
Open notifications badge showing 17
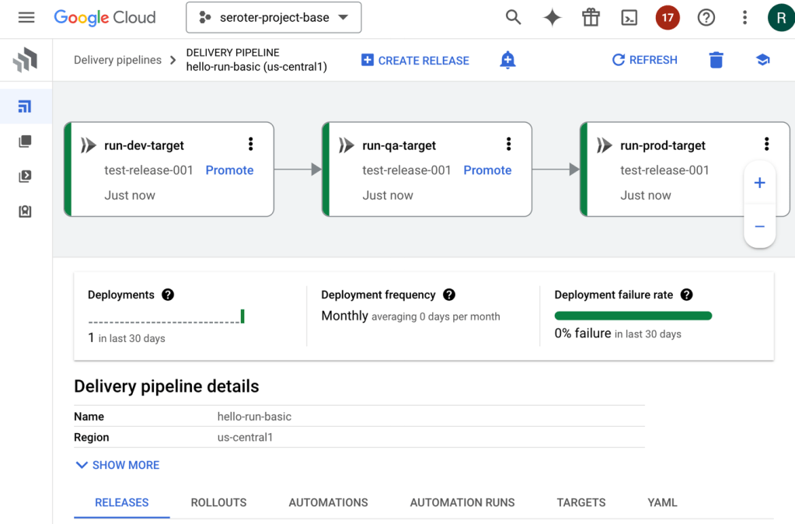pos(668,17)
